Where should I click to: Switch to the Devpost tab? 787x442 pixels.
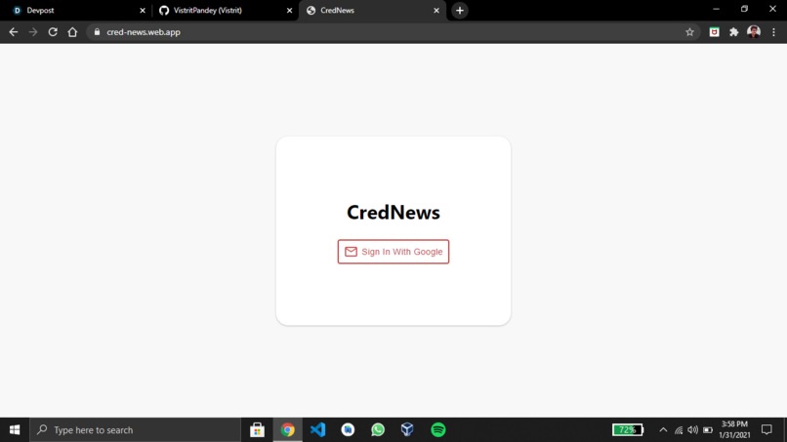(x=76, y=10)
